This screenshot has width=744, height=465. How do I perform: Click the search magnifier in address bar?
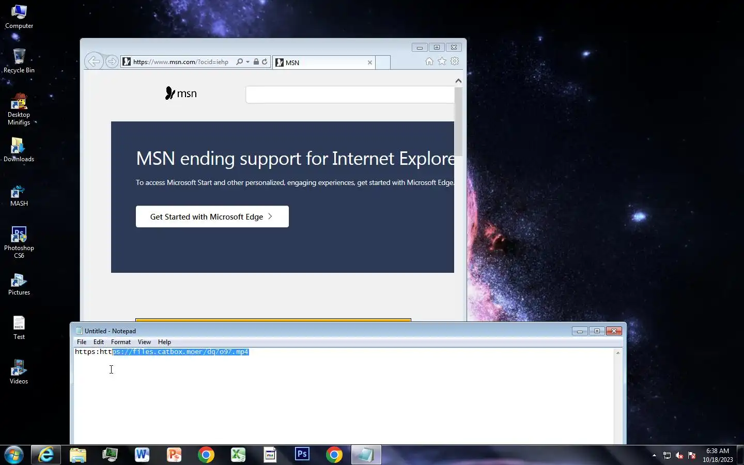pos(239,61)
